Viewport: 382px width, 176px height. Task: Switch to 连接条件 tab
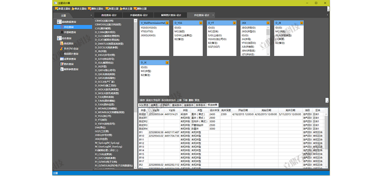point(189,105)
